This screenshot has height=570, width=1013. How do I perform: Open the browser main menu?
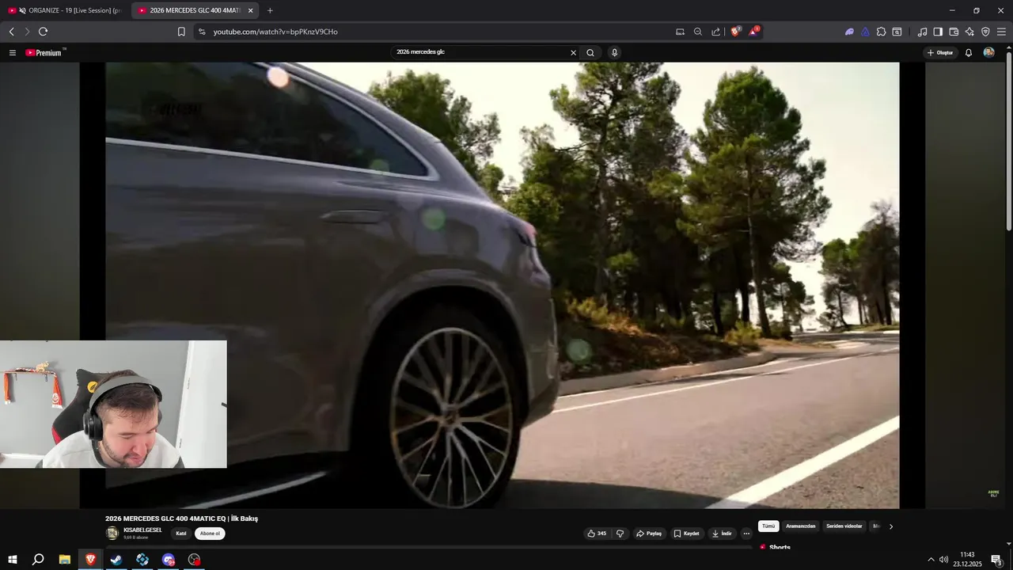(1002, 32)
